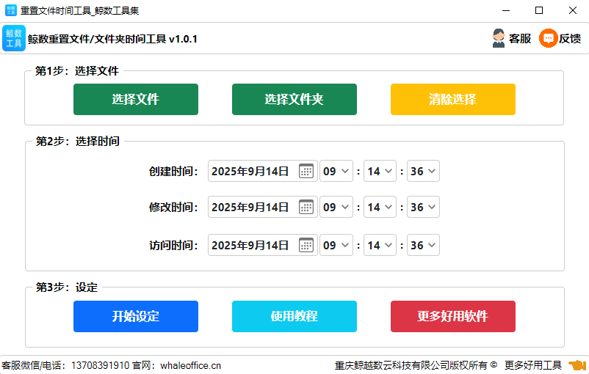Click the 访问时间: label

pos(173,246)
